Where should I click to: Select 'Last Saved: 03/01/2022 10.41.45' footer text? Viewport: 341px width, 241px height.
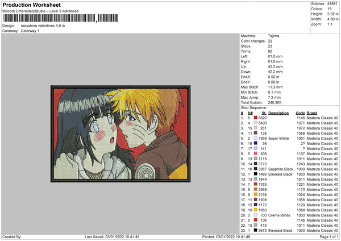click(x=112, y=236)
